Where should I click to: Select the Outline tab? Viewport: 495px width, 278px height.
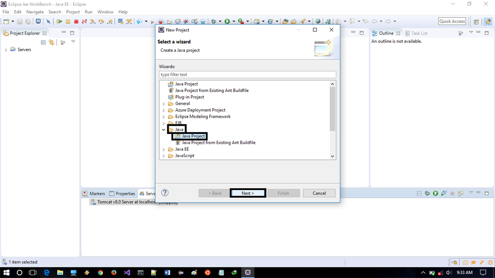[386, 33]
